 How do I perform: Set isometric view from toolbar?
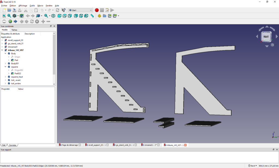[x=53, y=16]
